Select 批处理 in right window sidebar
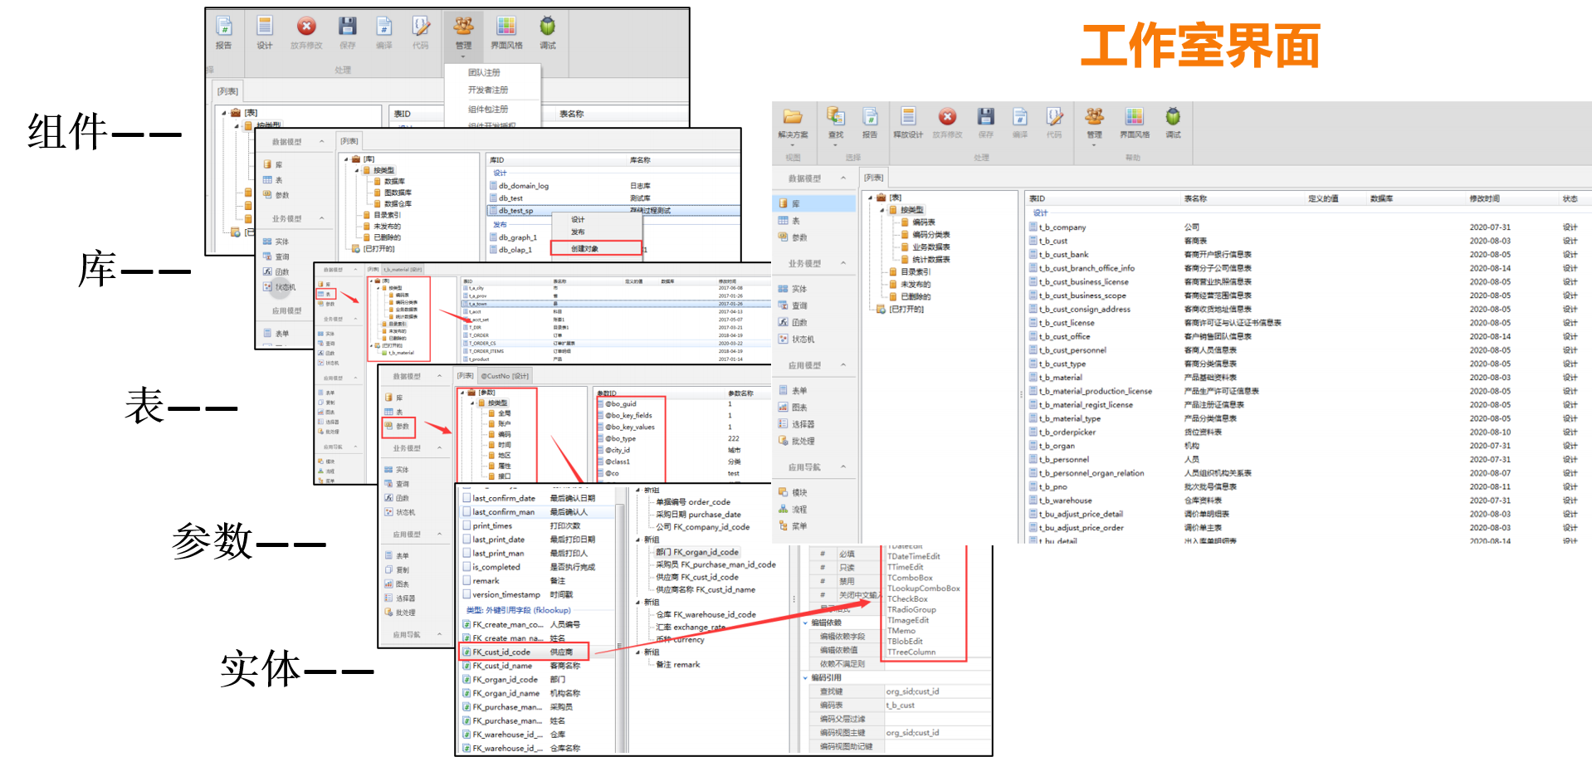 [802, 442]
